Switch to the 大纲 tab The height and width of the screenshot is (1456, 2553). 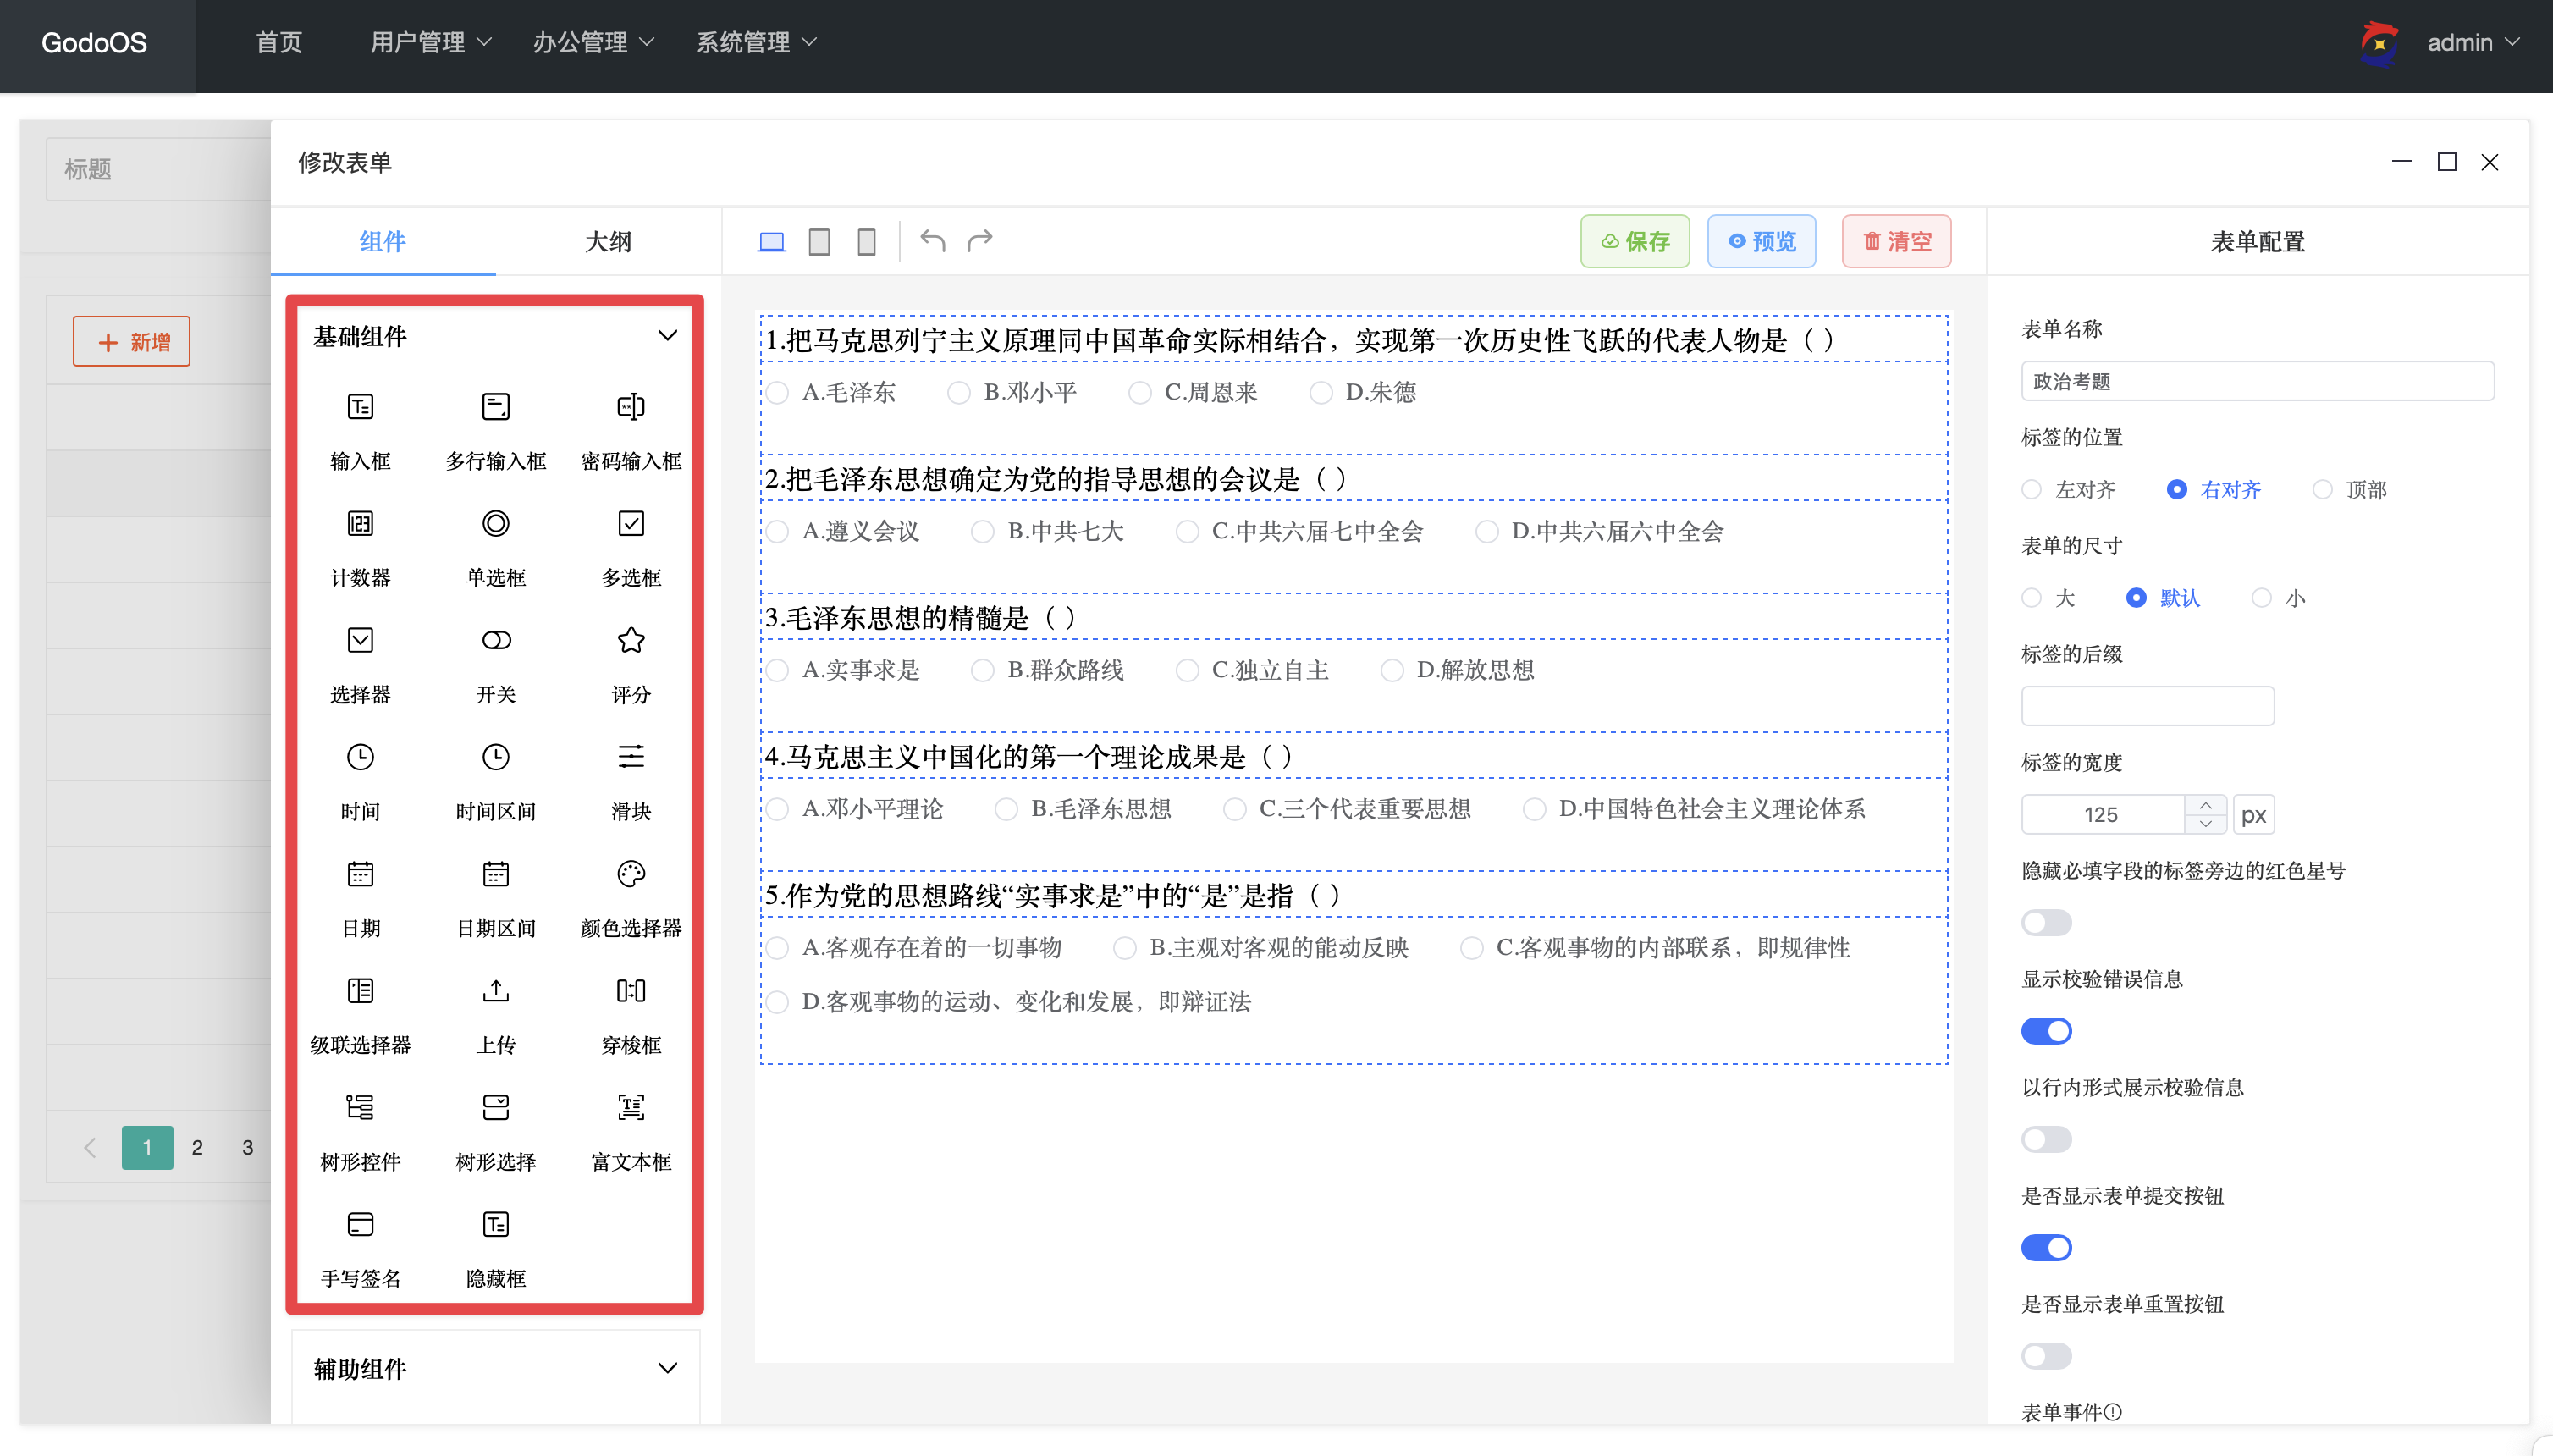pyautogui.click(x=607, y=241)
